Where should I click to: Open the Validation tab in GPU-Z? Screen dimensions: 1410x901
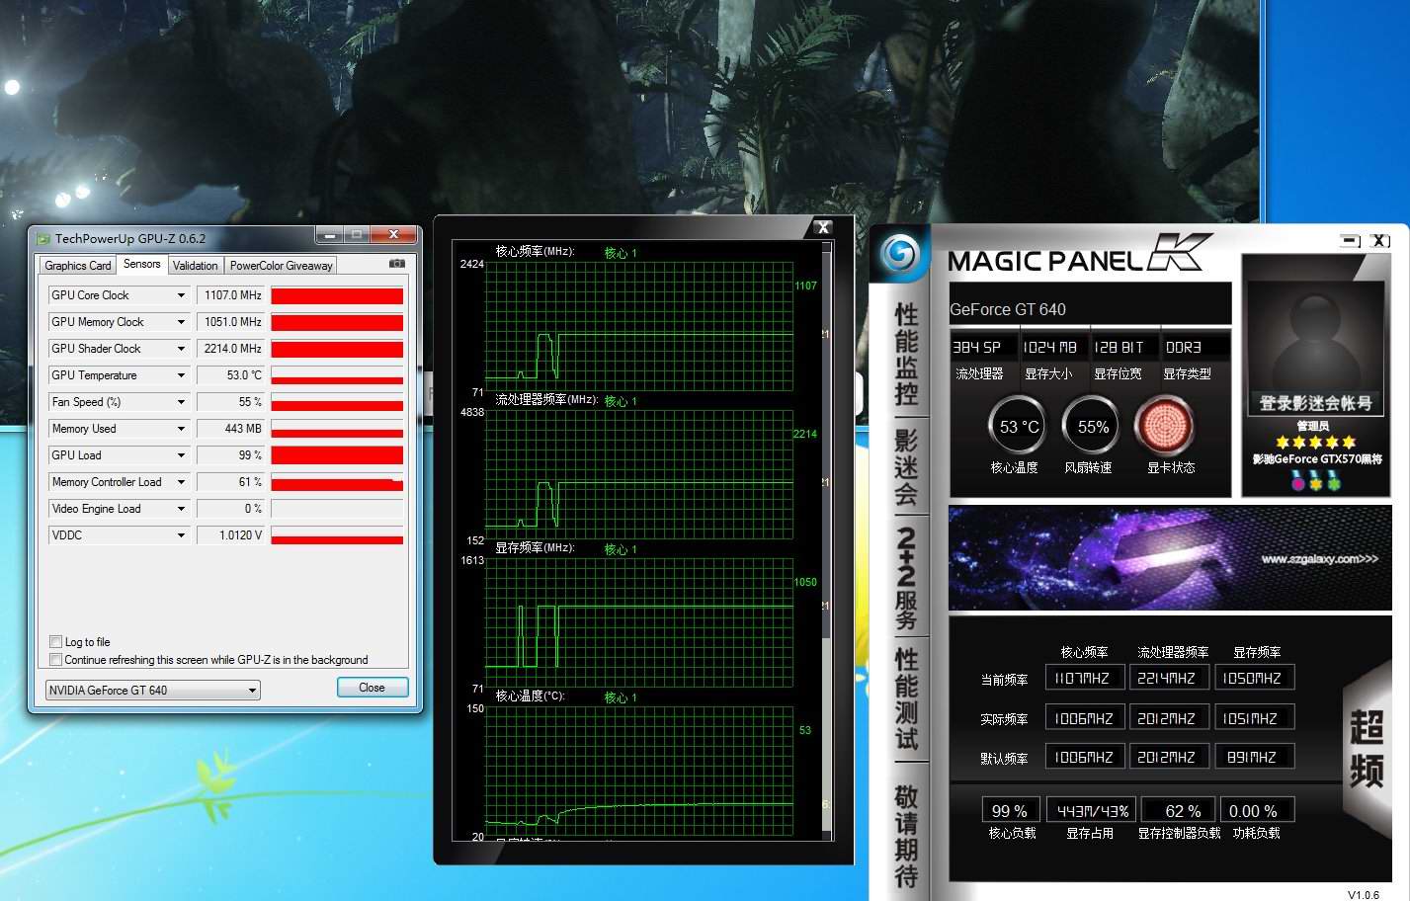click(195, 266)
